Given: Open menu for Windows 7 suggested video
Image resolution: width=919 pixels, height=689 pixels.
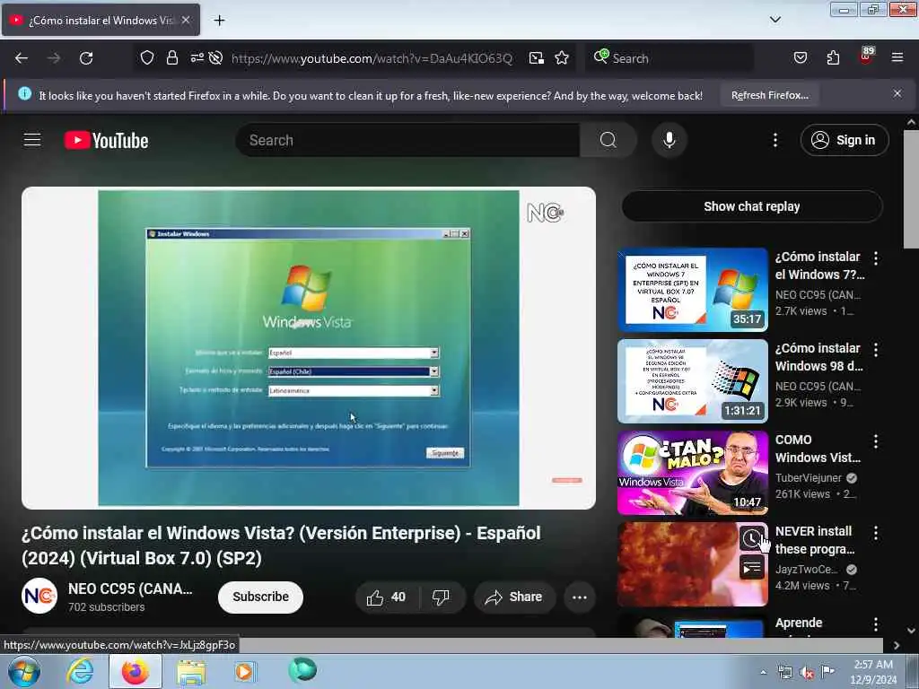Looking at the screenshot, I should point(876,257).
